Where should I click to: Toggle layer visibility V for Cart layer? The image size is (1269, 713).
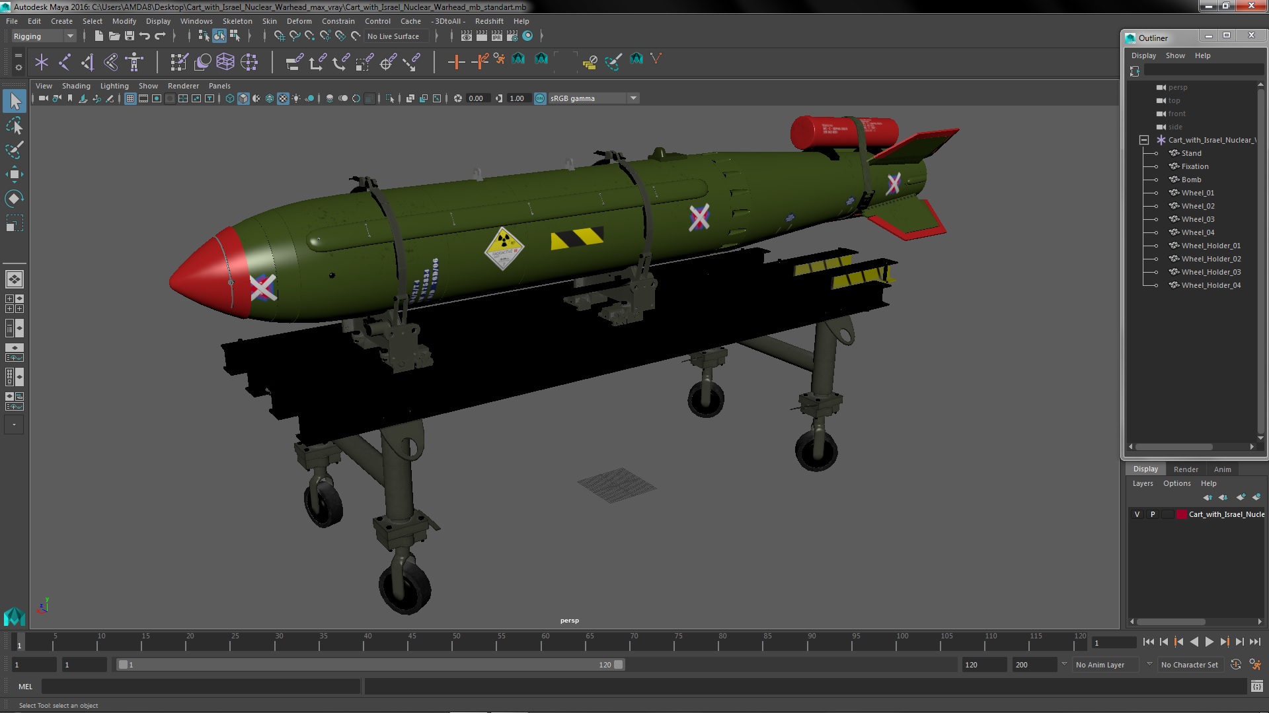1137,514
